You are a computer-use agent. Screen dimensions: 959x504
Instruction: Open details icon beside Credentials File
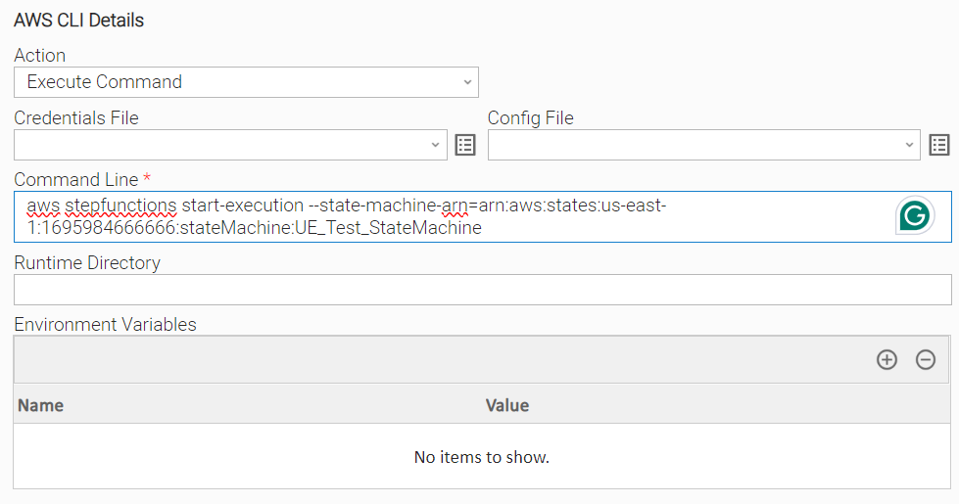[465, 145]
